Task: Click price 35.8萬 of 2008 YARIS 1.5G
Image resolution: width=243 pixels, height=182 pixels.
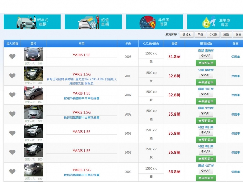Action: 174,114
